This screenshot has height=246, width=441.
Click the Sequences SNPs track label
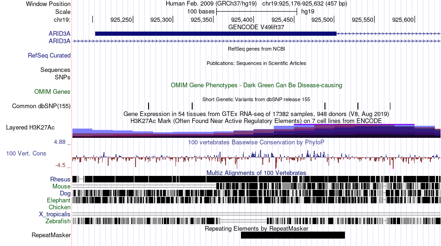coord(55,73)
